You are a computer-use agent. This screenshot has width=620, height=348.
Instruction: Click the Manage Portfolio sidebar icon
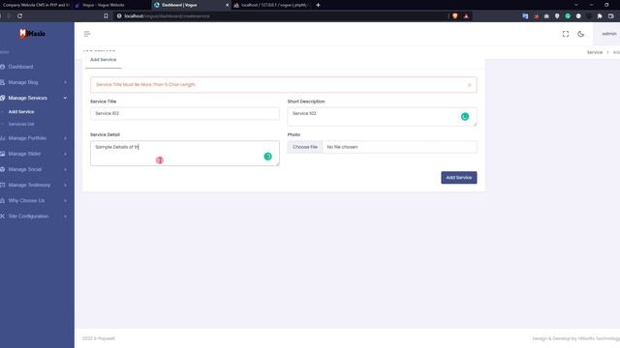coord(2,138)
